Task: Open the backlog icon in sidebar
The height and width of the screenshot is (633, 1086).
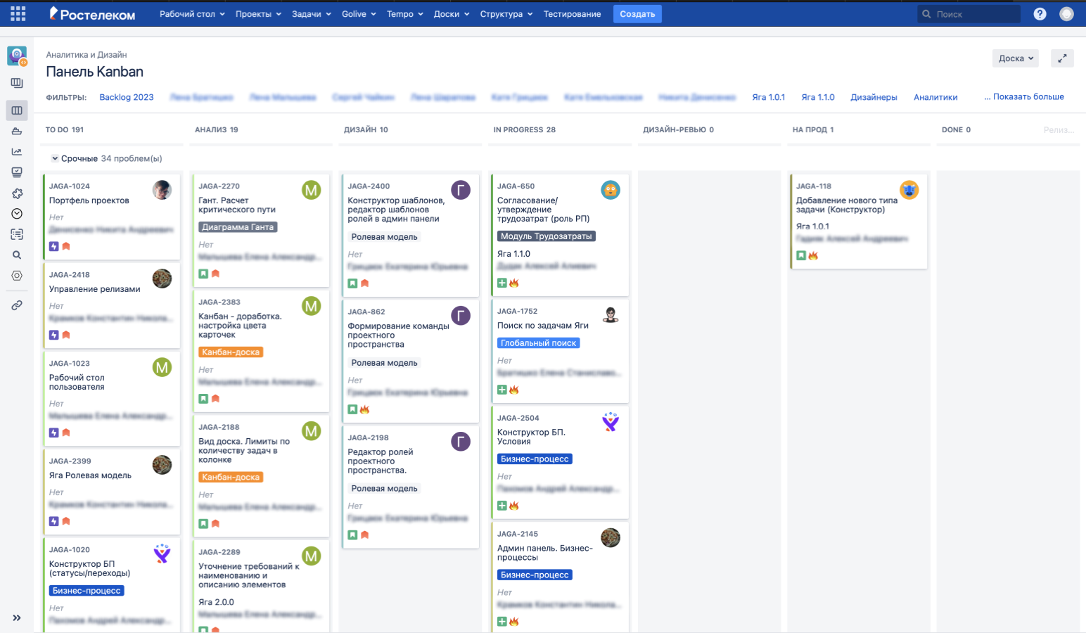Action: click(17, 83)
